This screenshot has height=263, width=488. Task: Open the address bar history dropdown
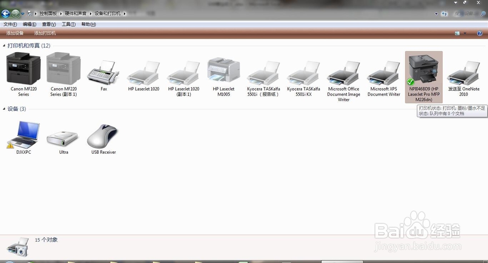click(x=436, y=14)
